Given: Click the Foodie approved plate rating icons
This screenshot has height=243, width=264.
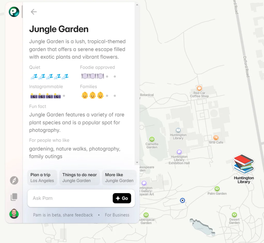Looking at the screenshot, I should point(98,76).
